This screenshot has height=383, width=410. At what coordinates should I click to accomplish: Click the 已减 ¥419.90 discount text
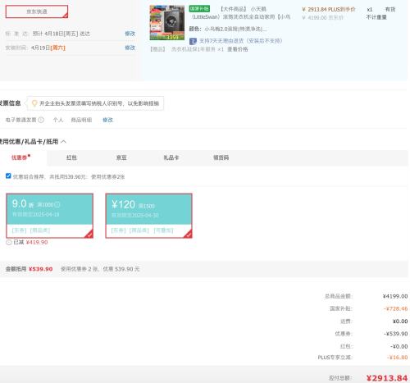click(x=30, y=242)
